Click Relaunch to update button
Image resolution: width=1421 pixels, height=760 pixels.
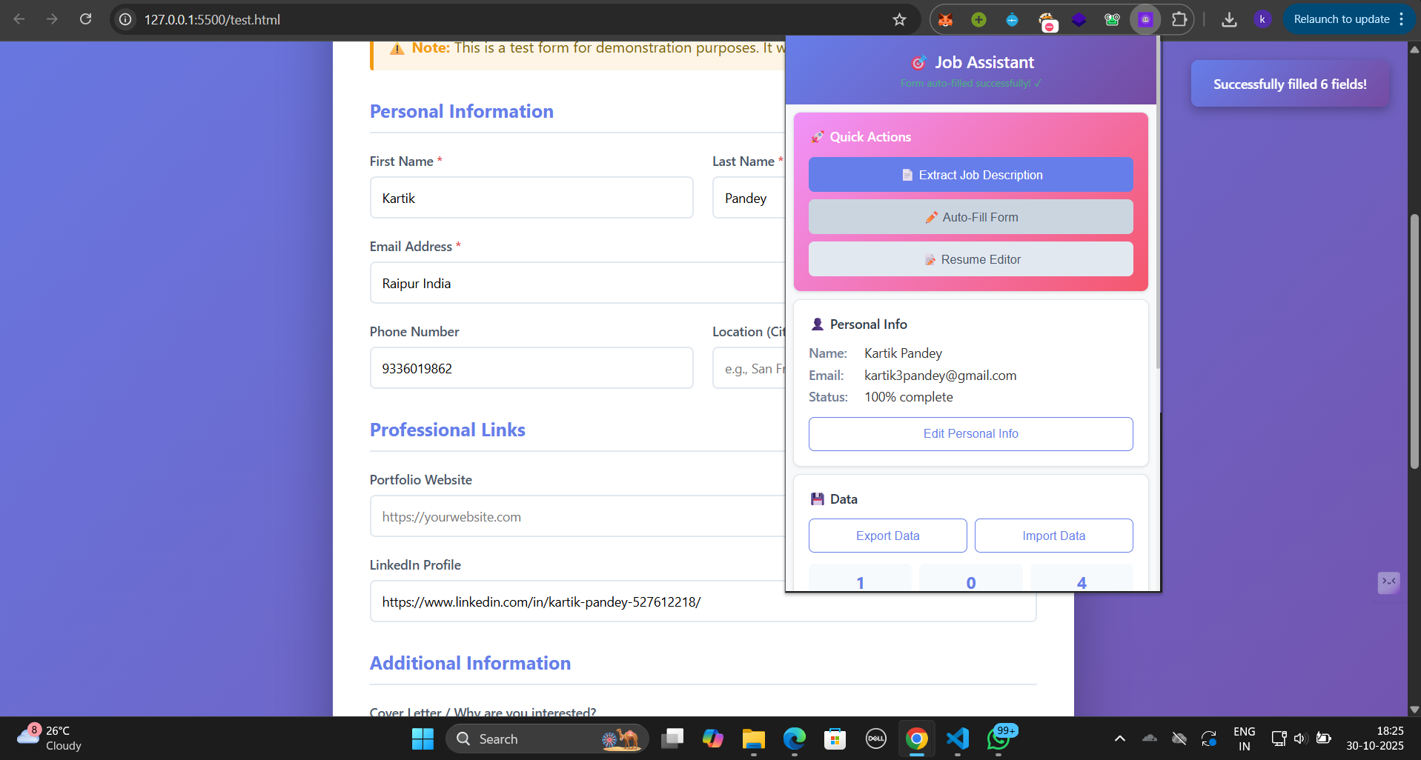coord(1342,20)
